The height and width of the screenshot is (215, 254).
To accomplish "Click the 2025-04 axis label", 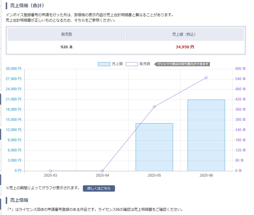I will point(102,175).
